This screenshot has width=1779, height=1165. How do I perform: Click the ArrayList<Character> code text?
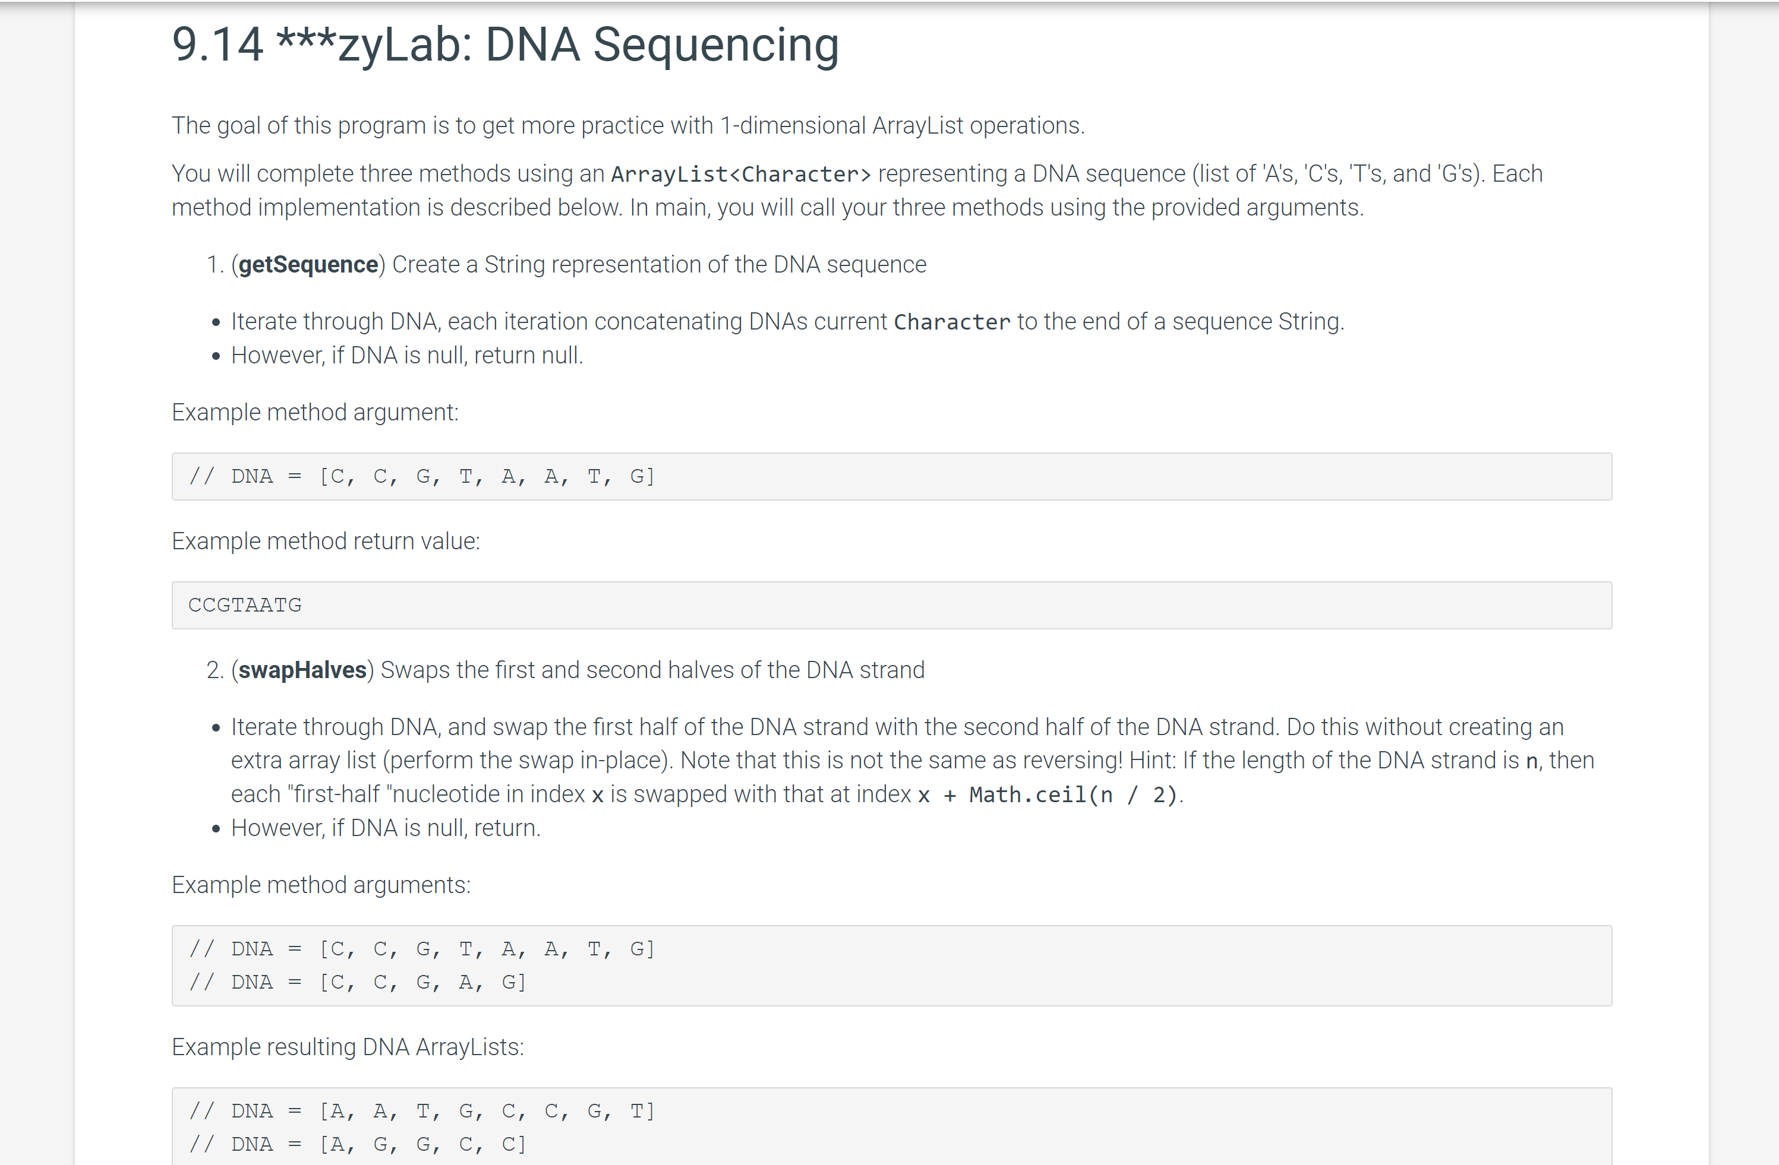click(x=741, y=174)
